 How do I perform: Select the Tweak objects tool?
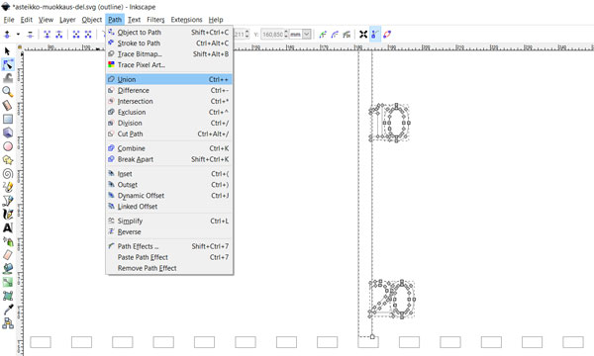pos(8,78)
